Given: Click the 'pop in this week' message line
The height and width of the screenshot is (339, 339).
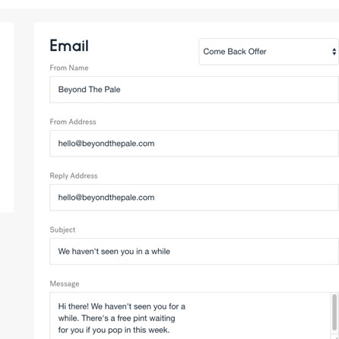Looking at the screenshot, I should click(114, 330).
